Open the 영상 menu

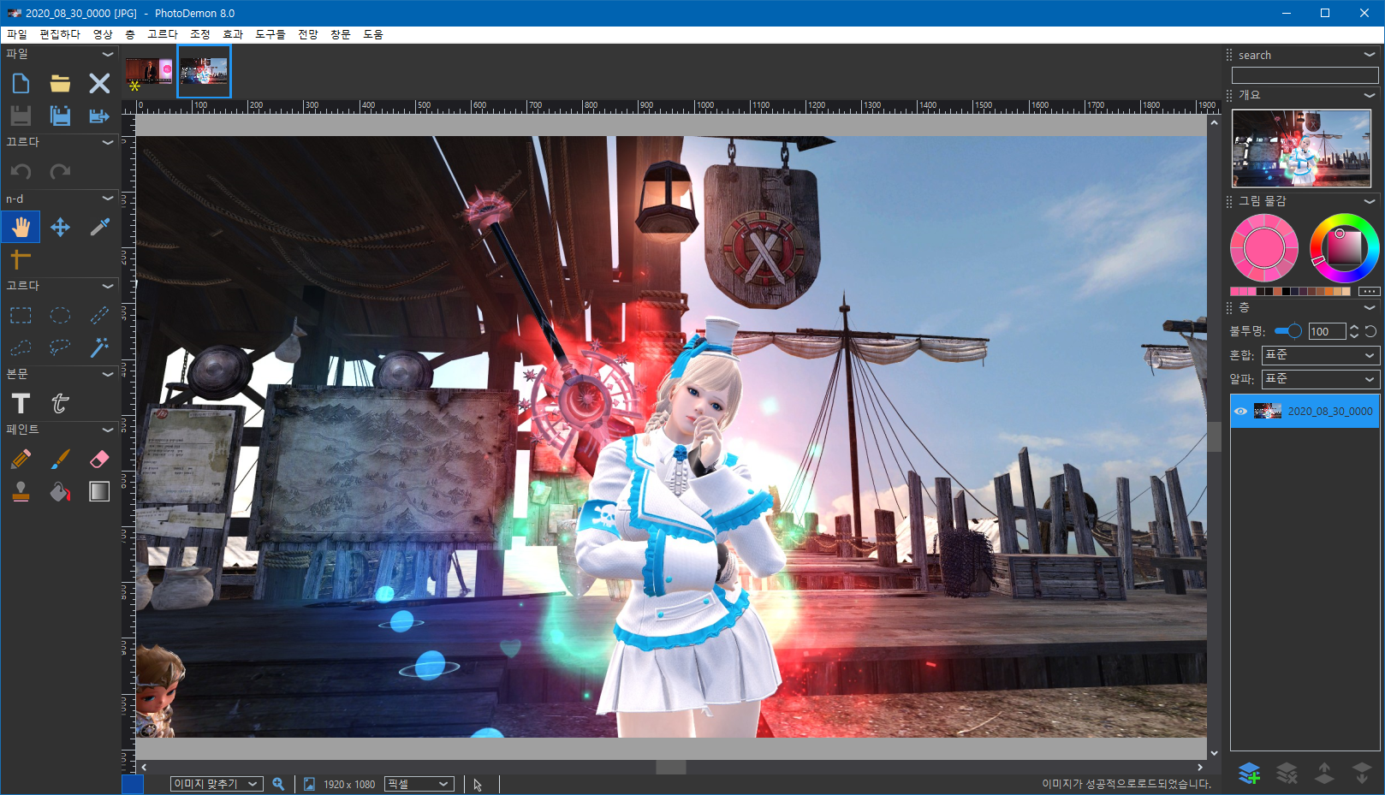(x=103, y=34)
